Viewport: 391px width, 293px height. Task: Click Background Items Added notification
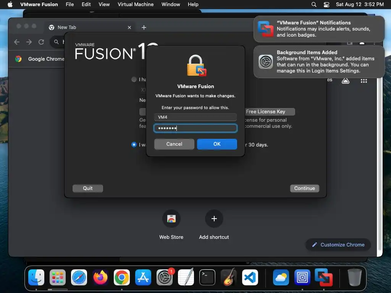point(319,61)
